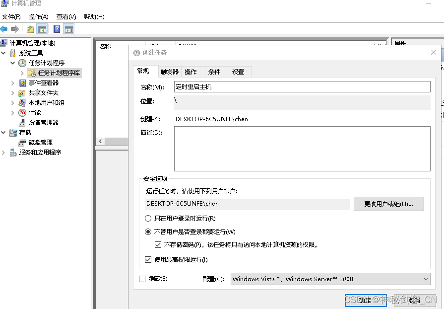This screenshot has width=444, height=309.
Task: Click the 系统工具 tools icon
Action: click(13, 53)
